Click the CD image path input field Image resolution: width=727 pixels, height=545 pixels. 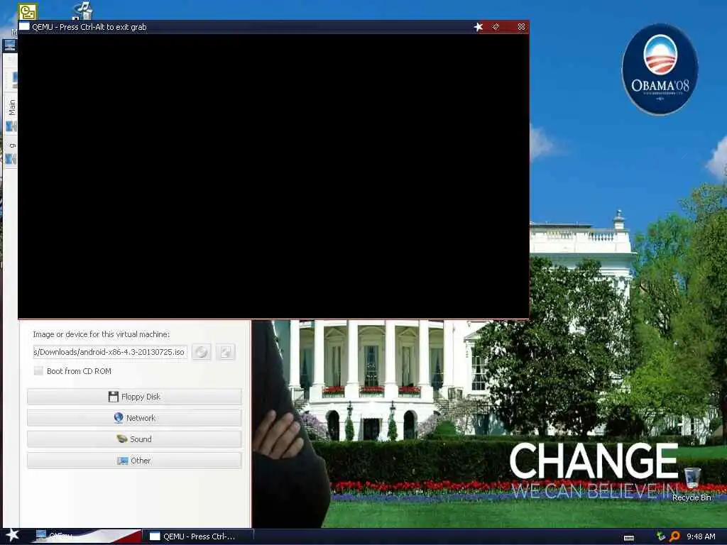(x=110, y=352)
